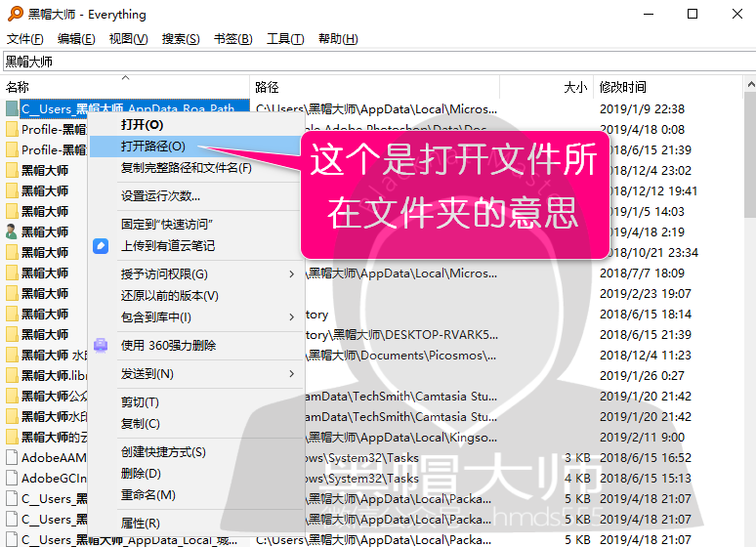Select 固定到"快速访问" entry
Viewport: 756px width, 547px height.
click(194, 225)
